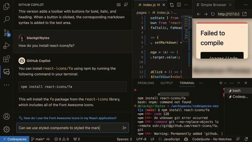Split the editor to the right
The width and height of the screenshot is (252, 142).
179,5
